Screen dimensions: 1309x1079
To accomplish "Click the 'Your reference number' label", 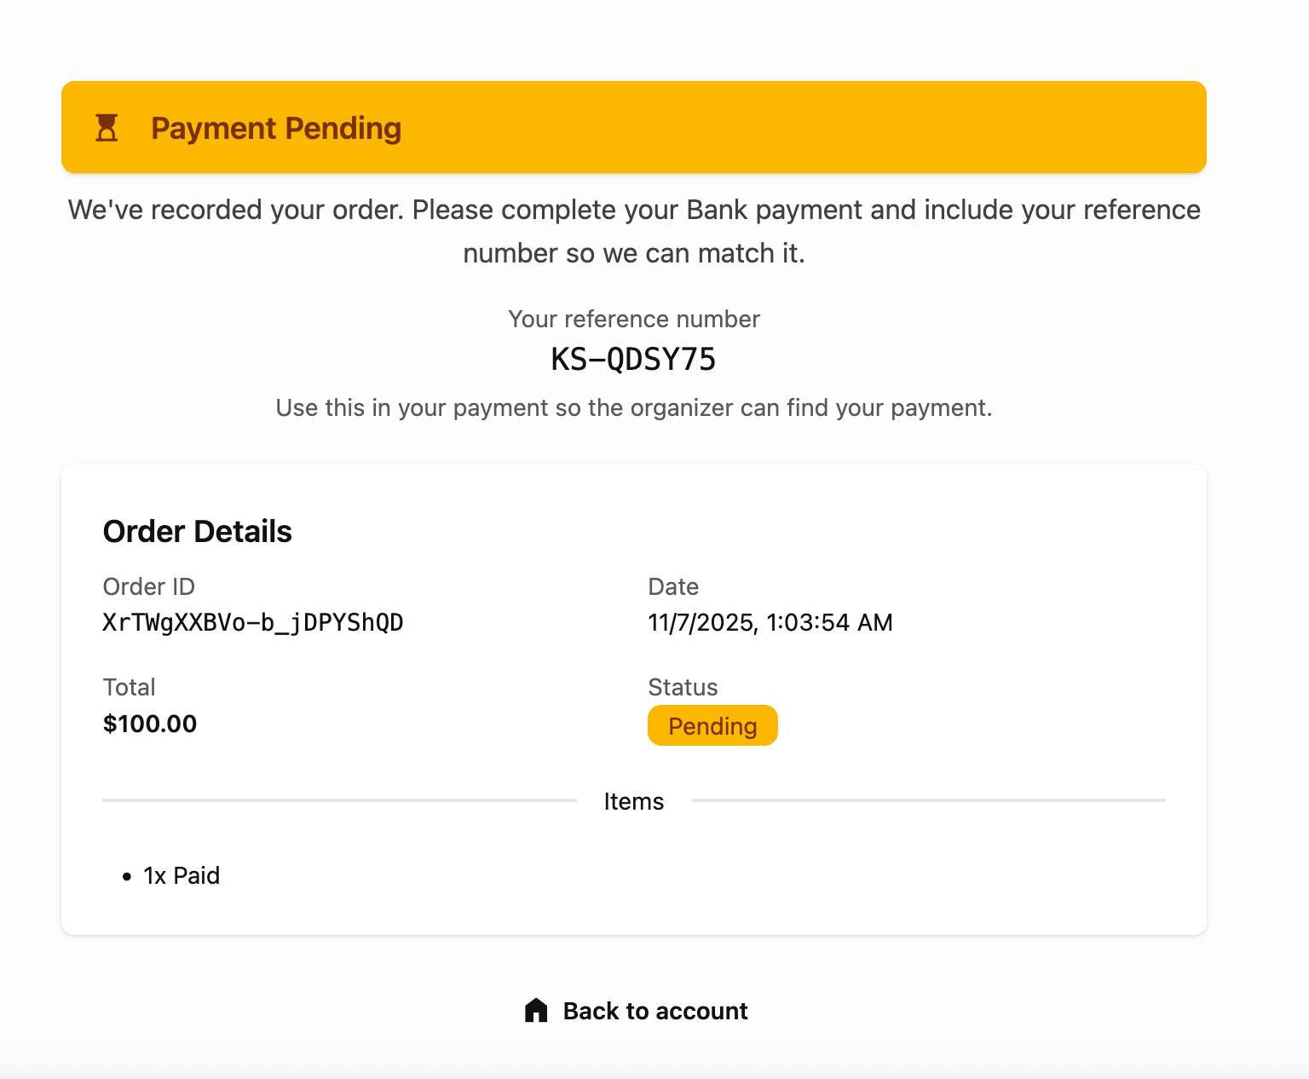I will click(x=633, y=319).
